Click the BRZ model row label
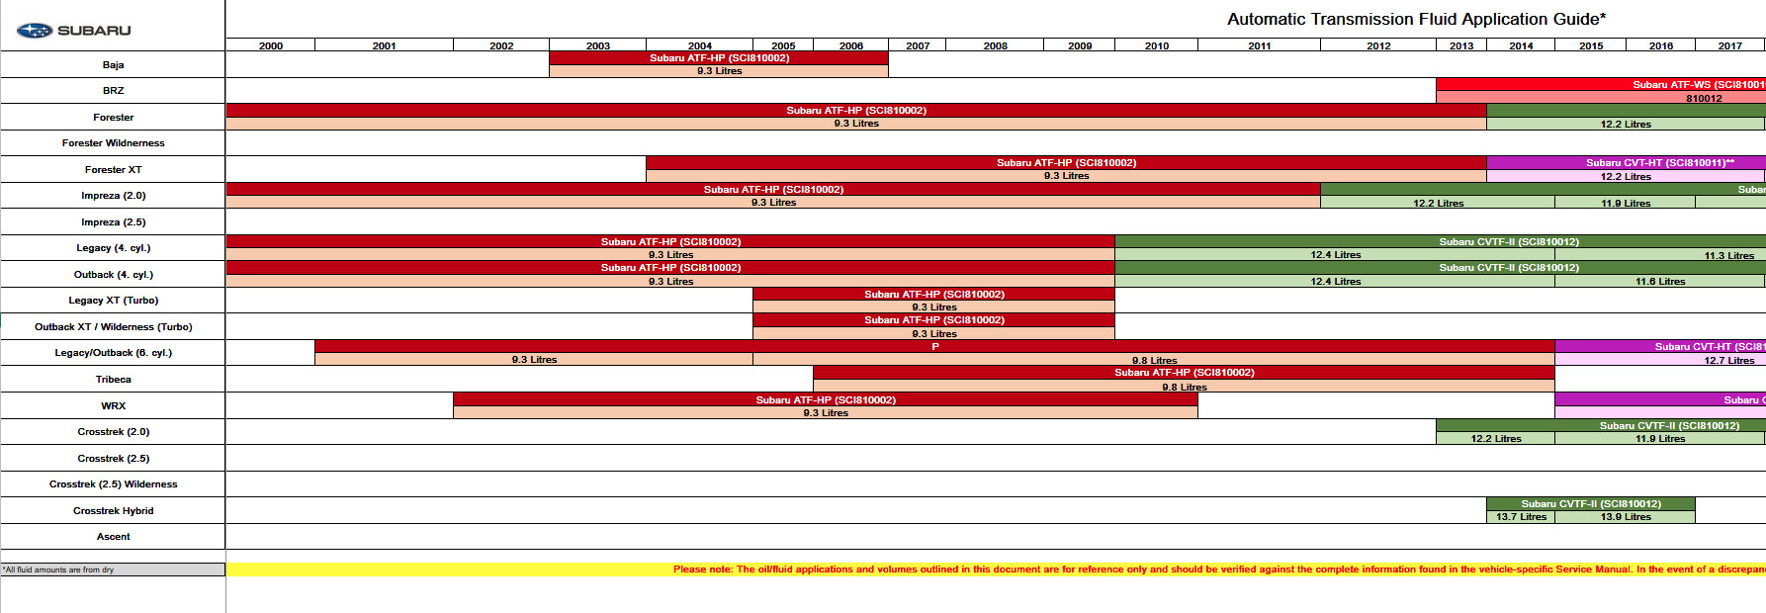The height and width of the screenshot is (613, 1766). 113,90
